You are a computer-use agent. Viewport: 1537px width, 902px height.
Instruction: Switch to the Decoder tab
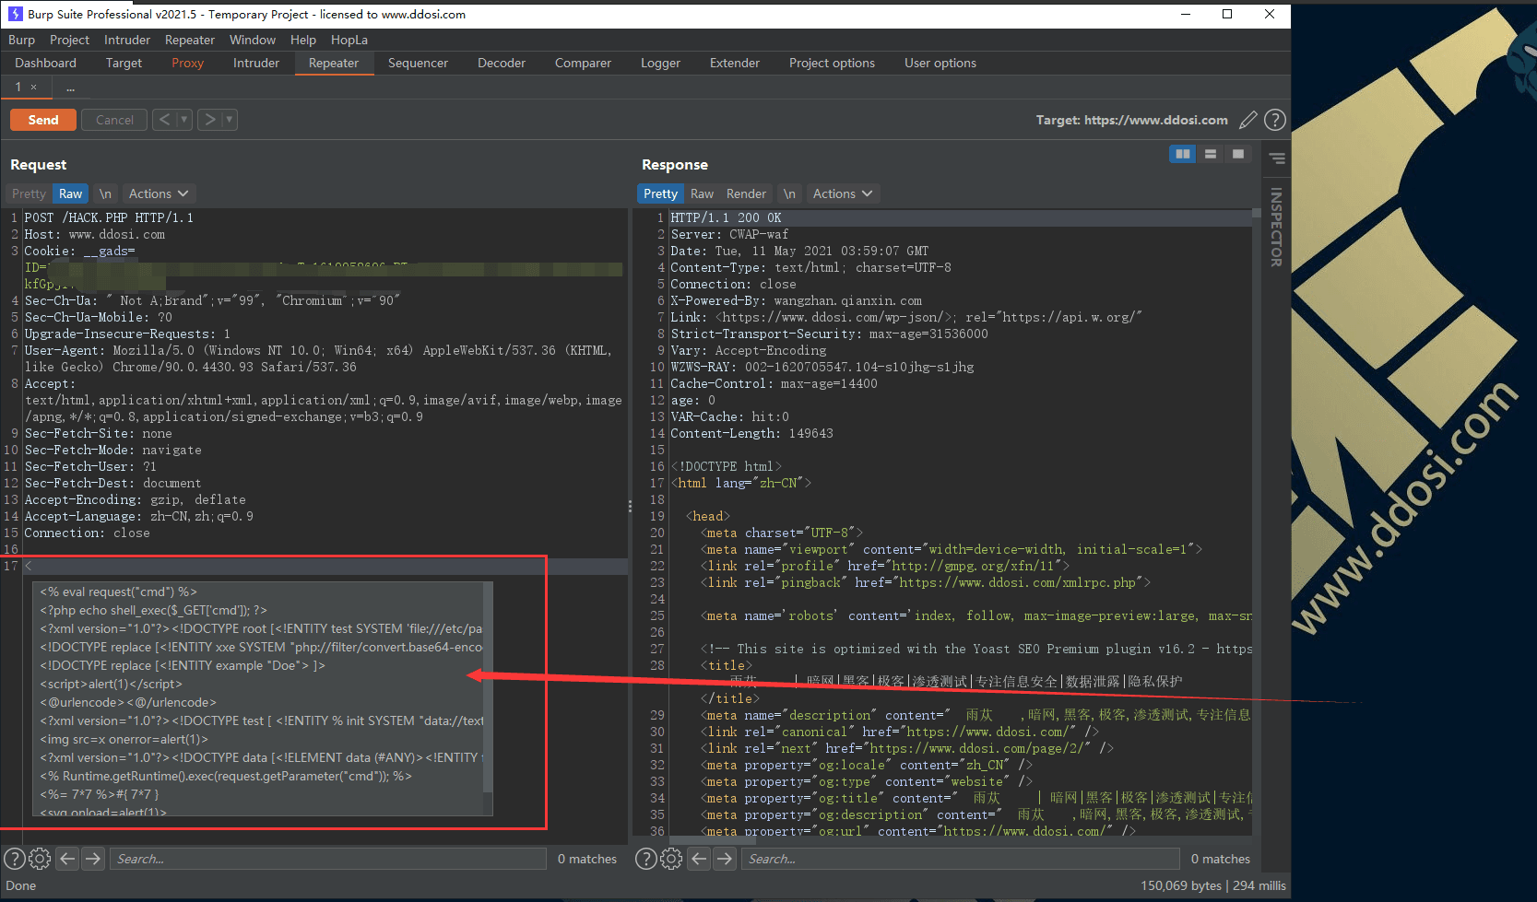[x=502, y=63]
